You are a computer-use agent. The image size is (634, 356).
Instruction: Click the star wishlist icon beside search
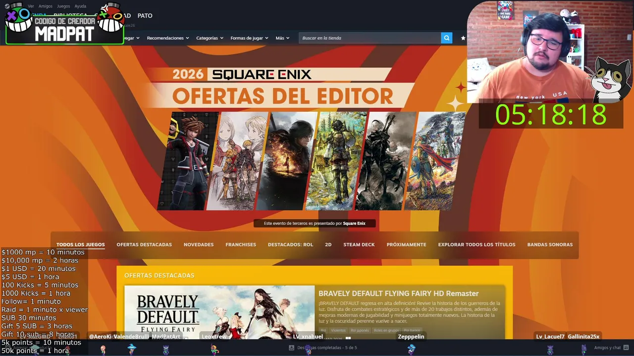coord(463,38)
